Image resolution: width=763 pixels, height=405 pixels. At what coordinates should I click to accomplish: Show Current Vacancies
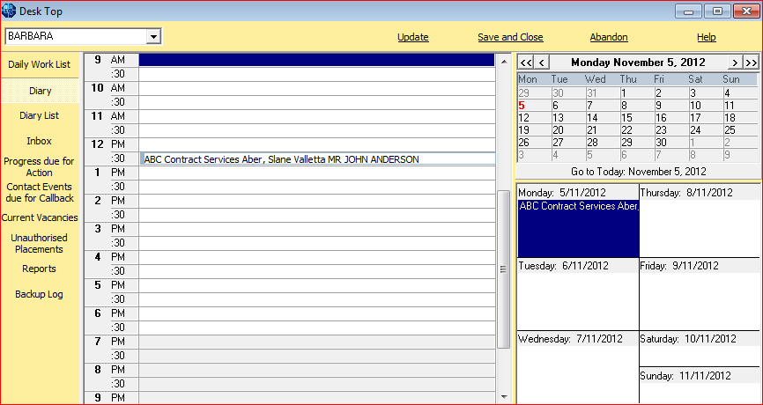[x=40, y=217]
